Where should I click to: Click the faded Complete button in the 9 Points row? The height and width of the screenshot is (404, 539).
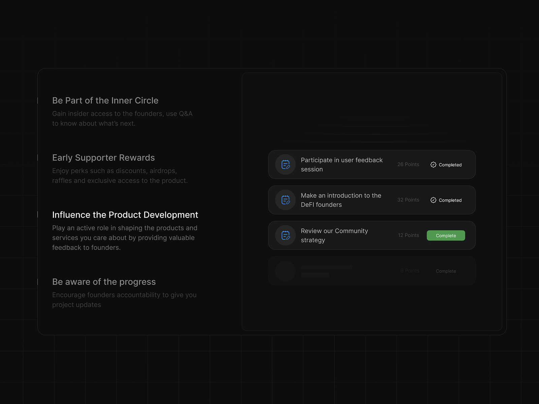[x=446, y=271]
